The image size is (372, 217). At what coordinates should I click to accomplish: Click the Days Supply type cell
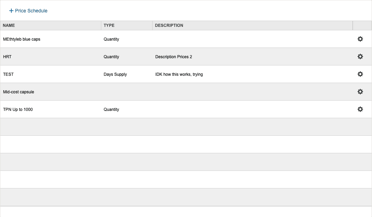tap(115, 74)
